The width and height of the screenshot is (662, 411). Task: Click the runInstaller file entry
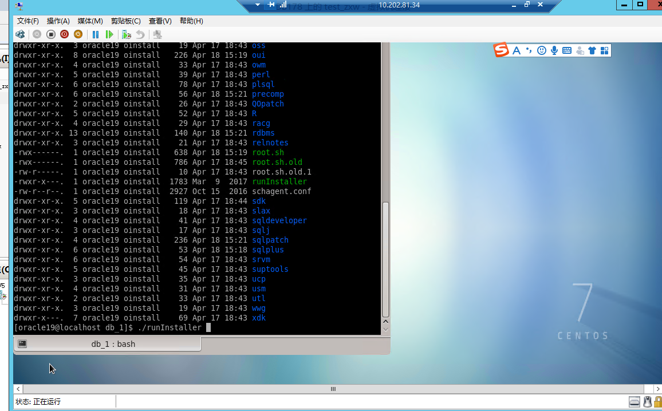tap(279, 181)
